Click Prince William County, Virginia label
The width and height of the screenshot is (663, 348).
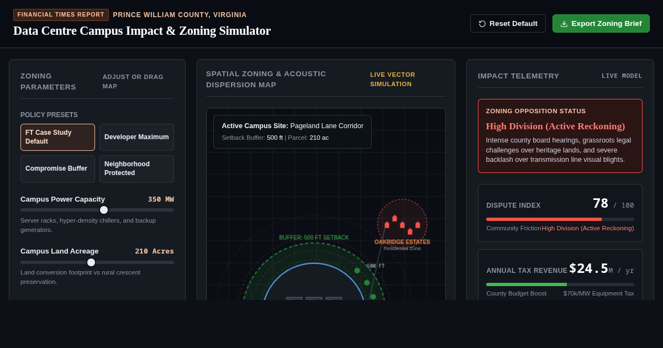pos(180,15)
